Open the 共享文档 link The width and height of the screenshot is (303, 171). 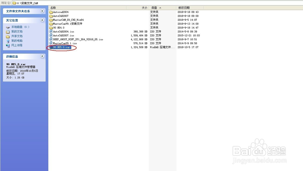[x=17, y=36]
